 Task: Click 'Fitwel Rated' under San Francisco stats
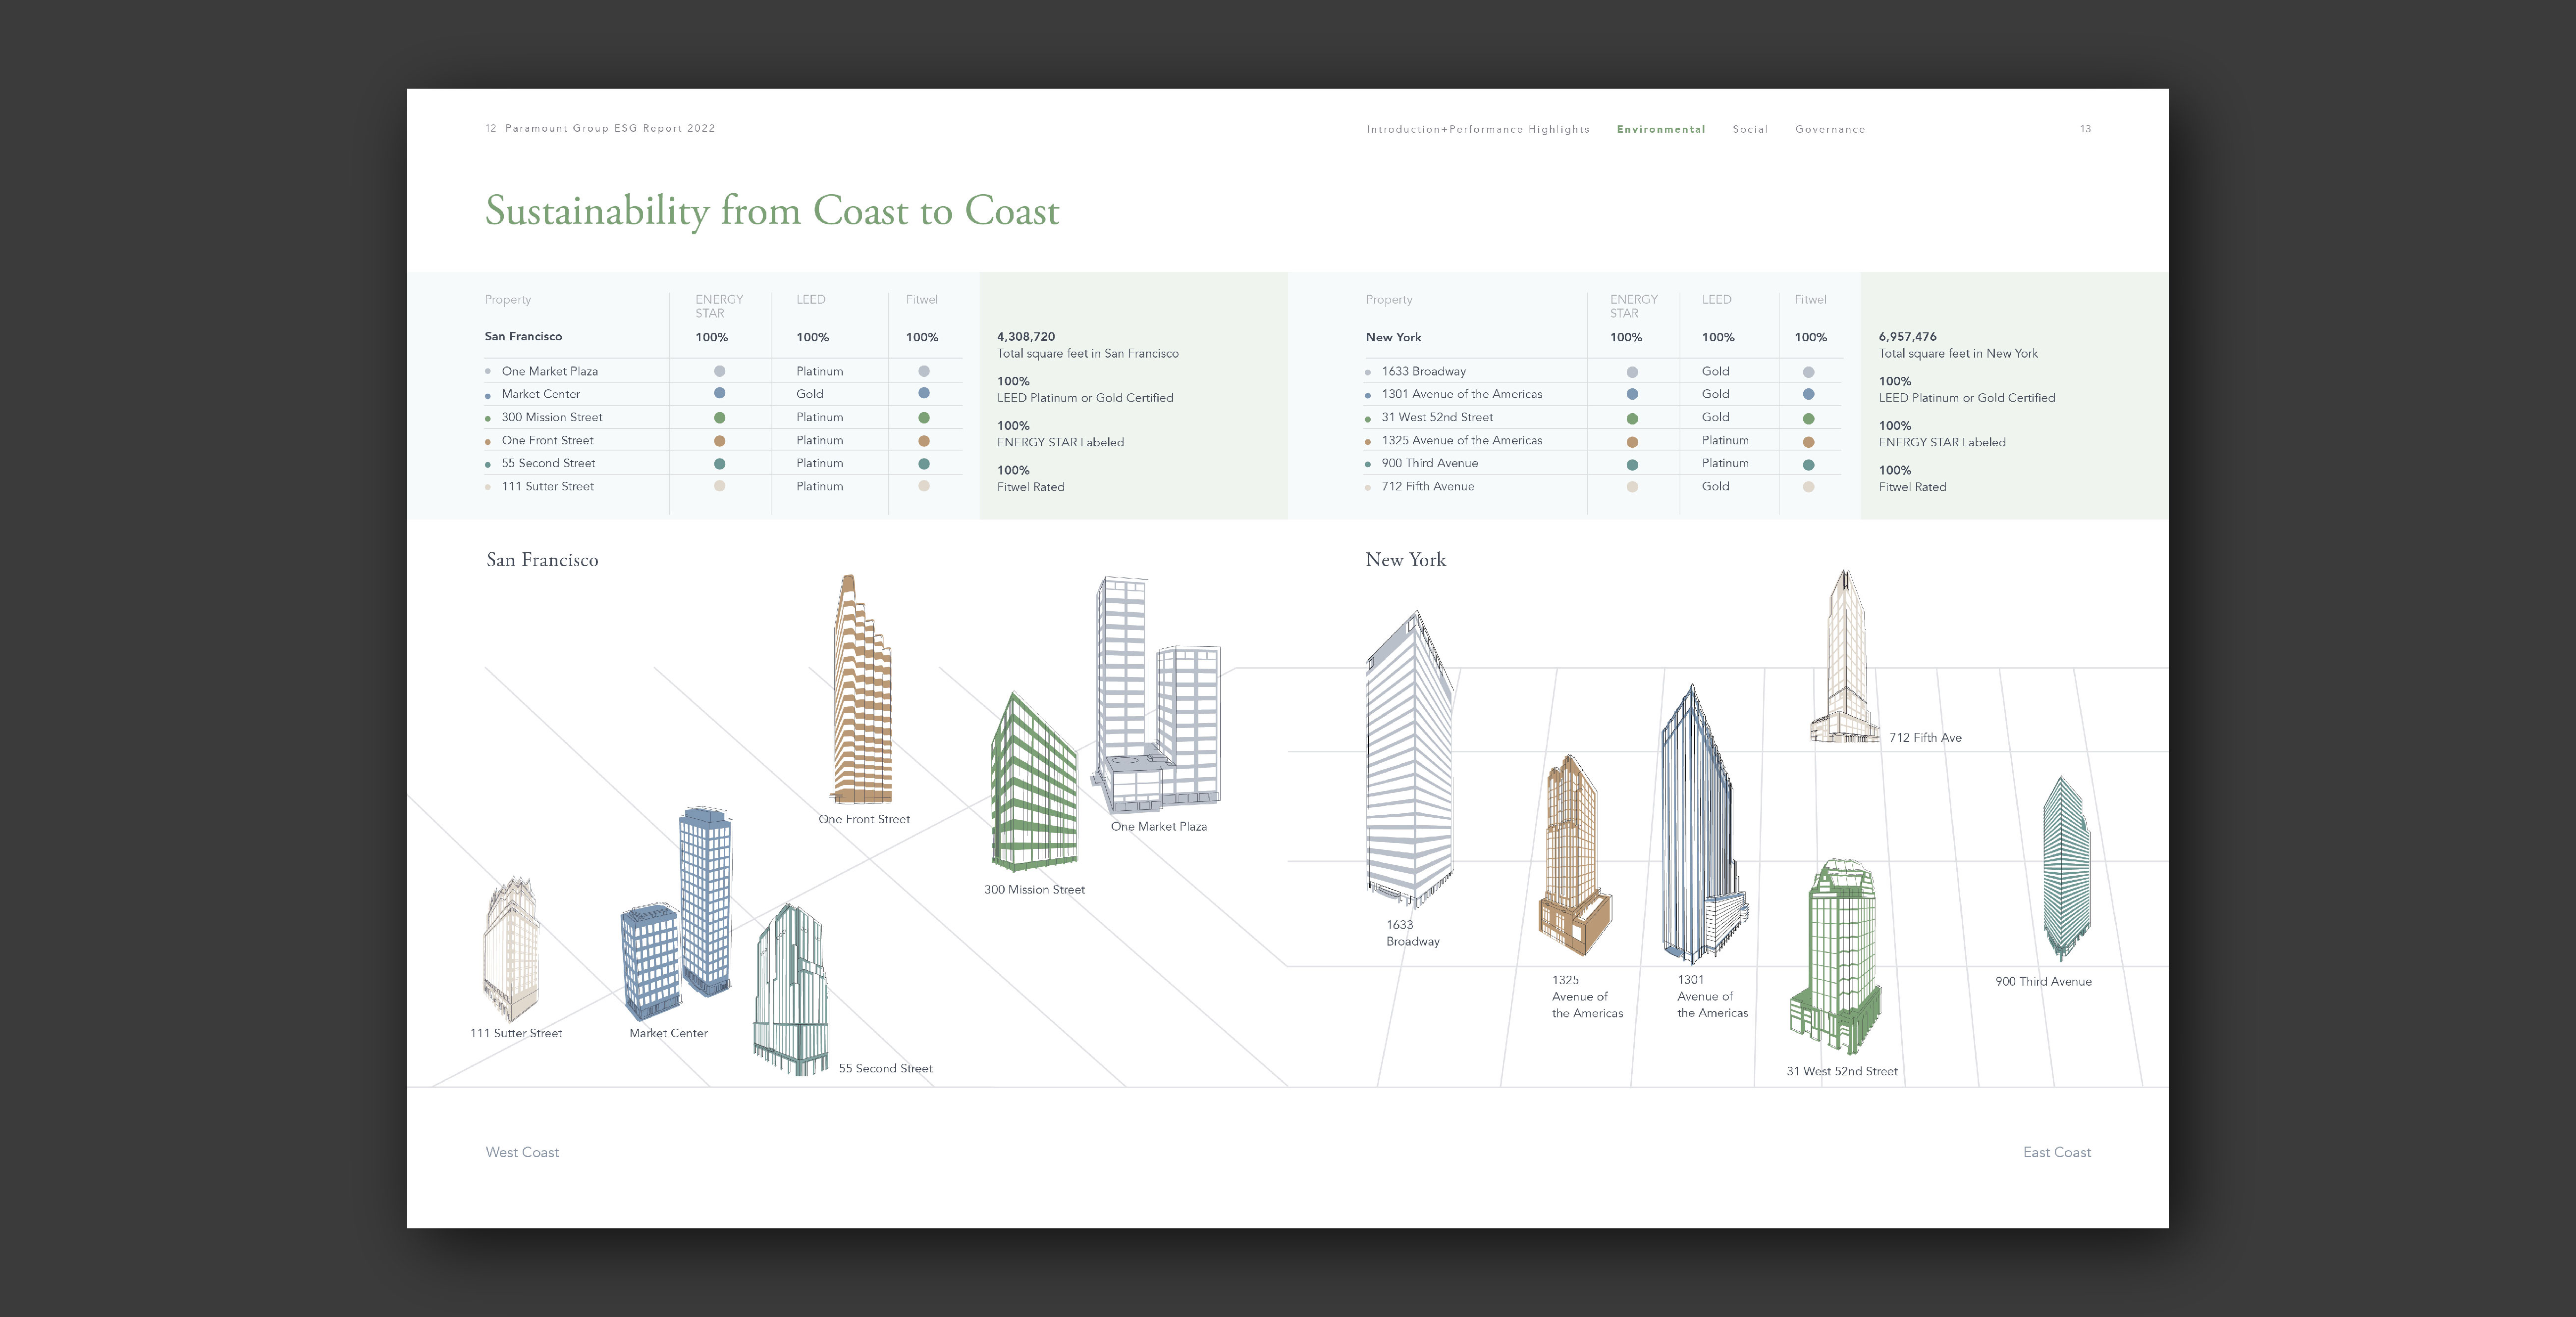[1030, 487]
